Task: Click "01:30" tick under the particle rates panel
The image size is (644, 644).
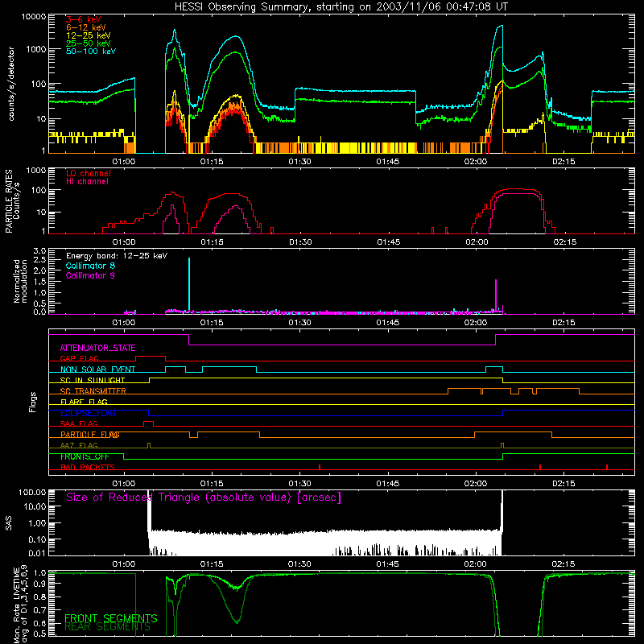Action: 300,242
